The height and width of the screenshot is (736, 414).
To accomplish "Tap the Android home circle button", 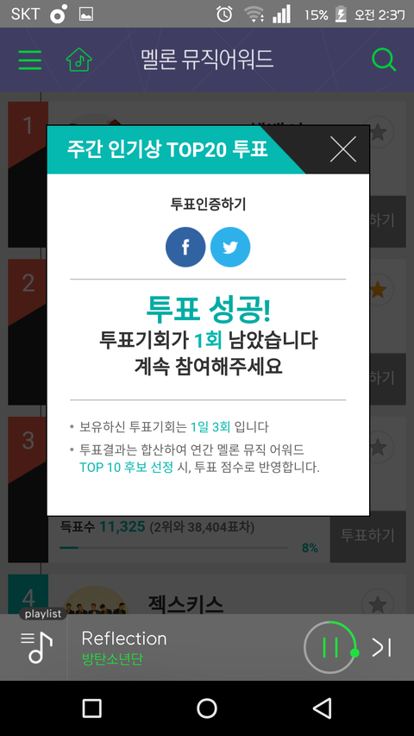I will coord(206,708).
